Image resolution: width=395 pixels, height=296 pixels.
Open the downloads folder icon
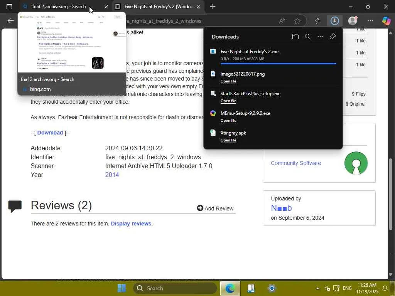click(295, 37)
